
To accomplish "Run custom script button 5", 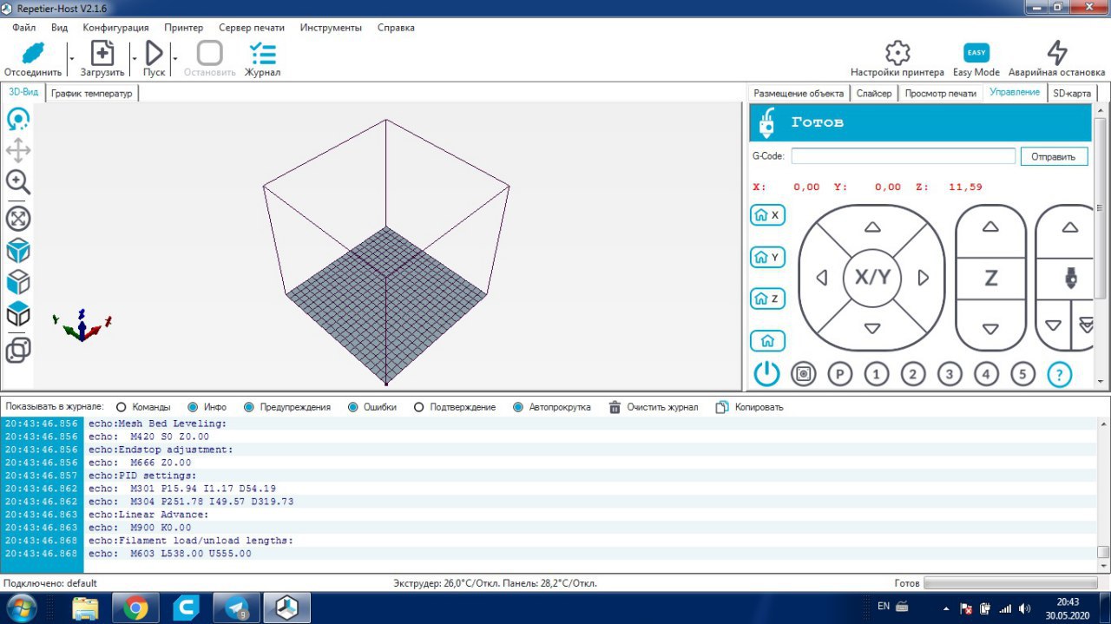I will (1022, 375).
